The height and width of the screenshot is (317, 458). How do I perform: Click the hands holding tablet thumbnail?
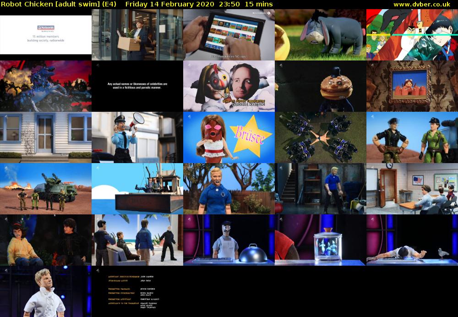(x=229, y=35)
